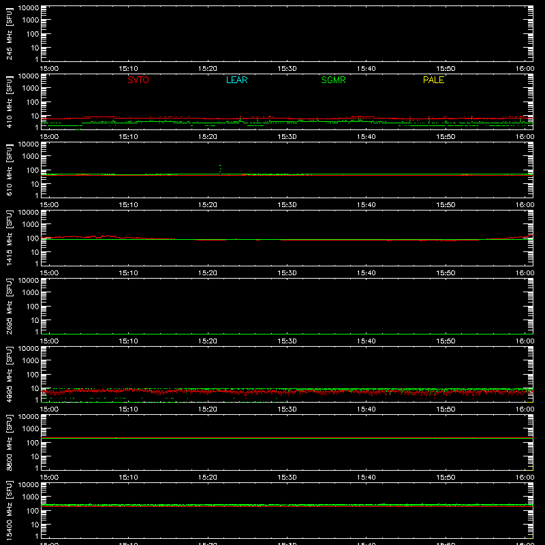The width and height of the screenshot is (545, 545).
Task: Click the 16:00 tick under the 245 MHz panel
Action: pos(525,69)
